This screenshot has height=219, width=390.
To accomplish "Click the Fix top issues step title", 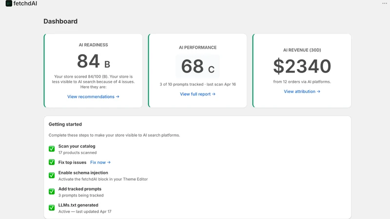I will click(x=72, y=163).
